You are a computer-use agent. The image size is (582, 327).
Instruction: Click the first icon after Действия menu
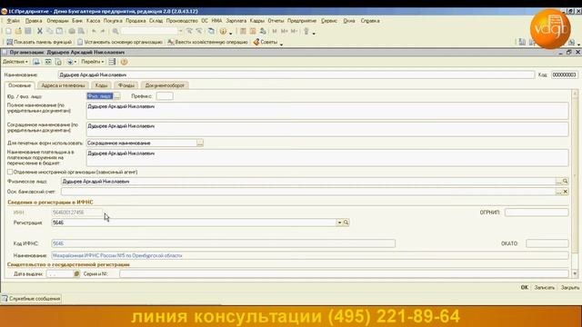pyautogui.click(x=36, y=62)
